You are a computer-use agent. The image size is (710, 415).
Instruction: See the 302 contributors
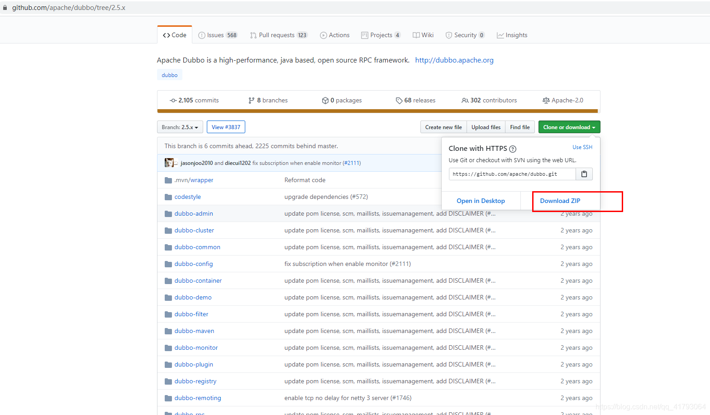[x=489, y=100]
